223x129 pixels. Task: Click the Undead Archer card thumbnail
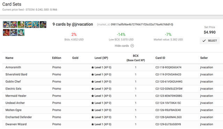43,25
